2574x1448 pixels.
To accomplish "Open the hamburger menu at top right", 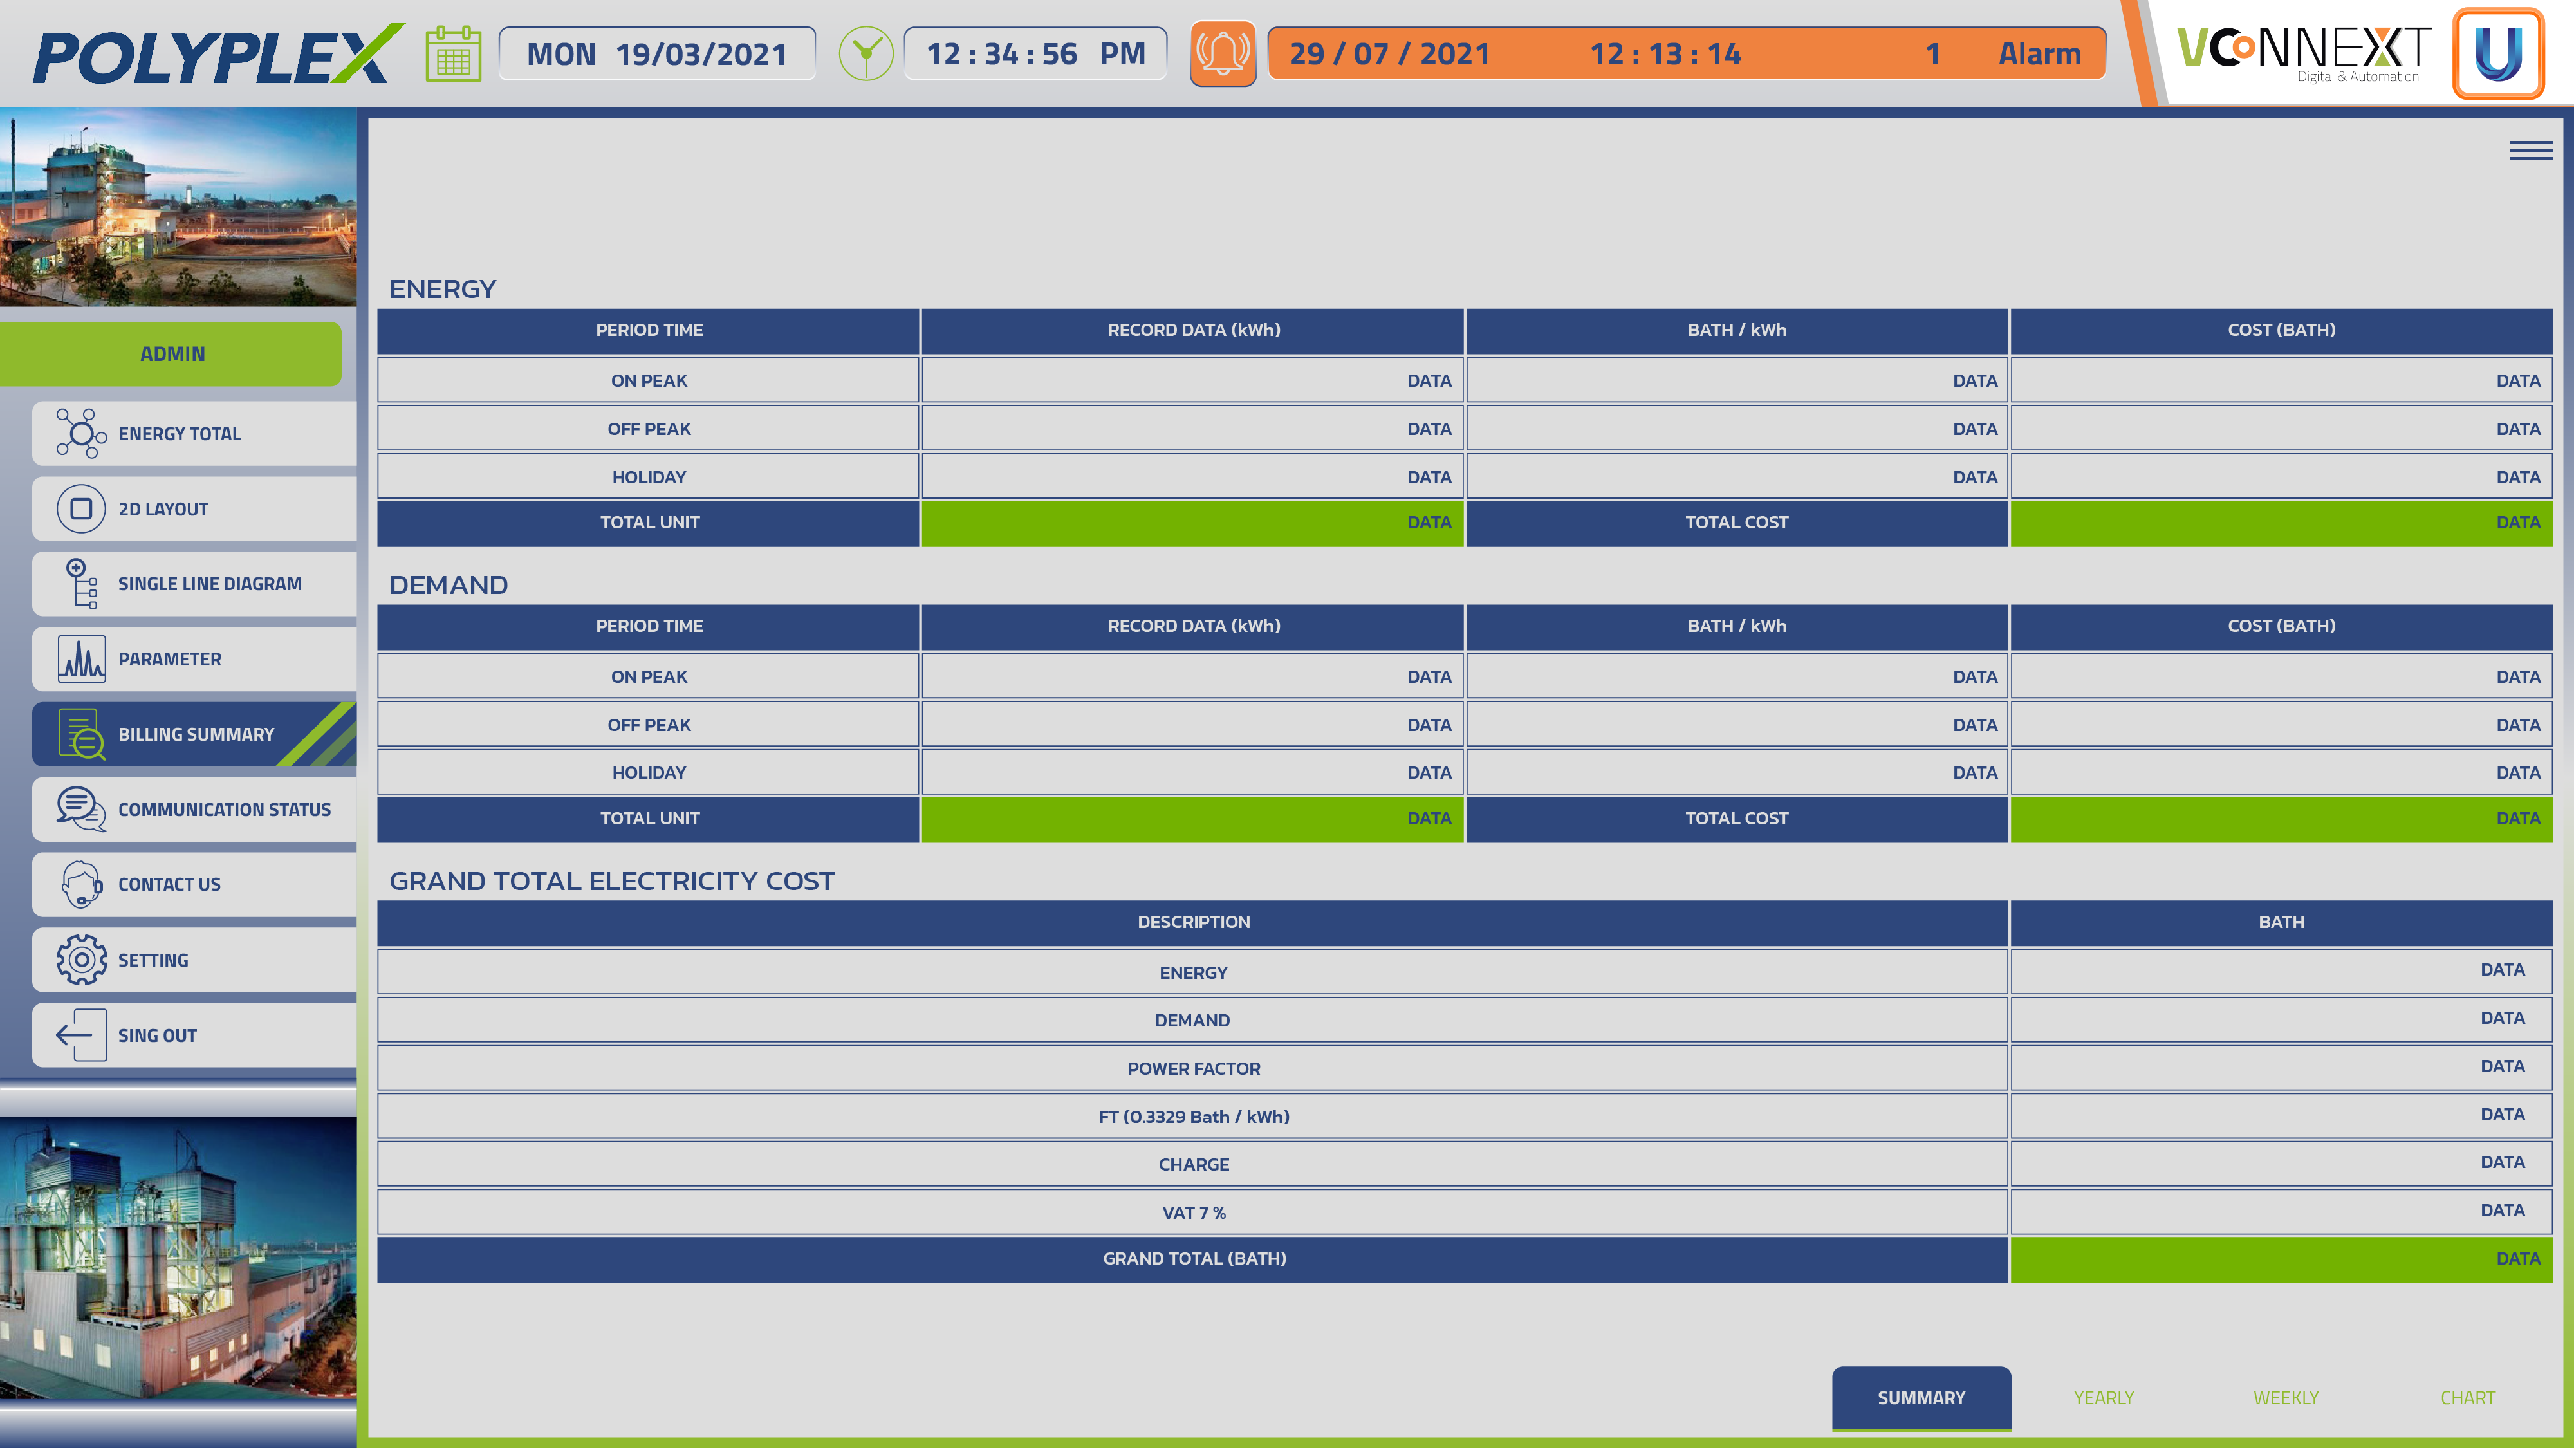I will pos(2530,151).
